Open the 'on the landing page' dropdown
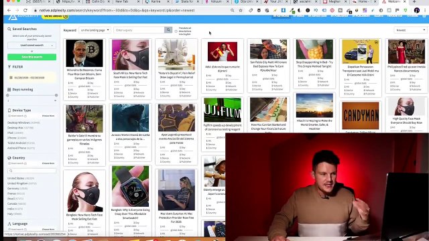The height and width of the screenshot is (241, 429). tap(95, 30)
